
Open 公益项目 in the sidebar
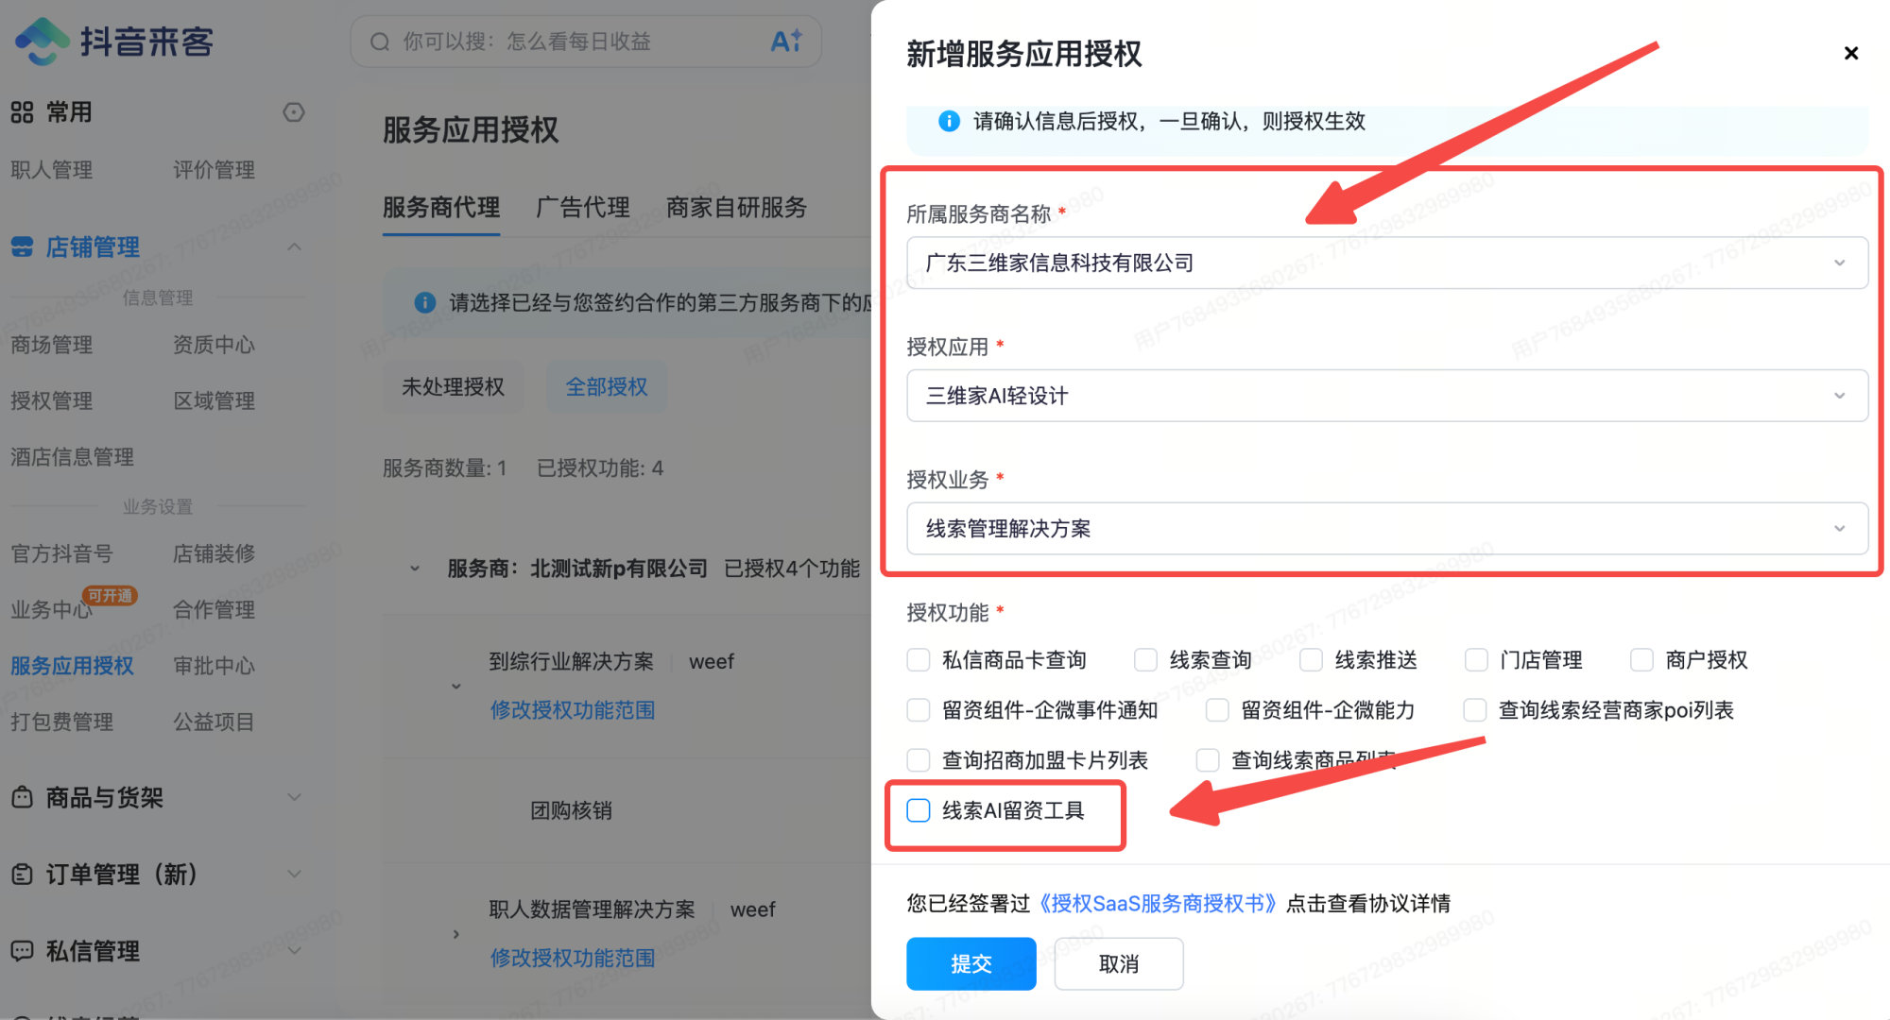(214, 722)
